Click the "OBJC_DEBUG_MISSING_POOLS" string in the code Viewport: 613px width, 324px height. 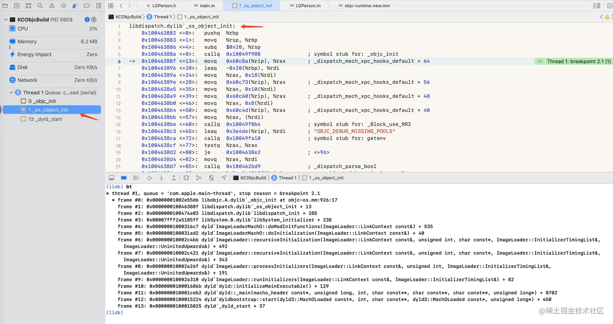pos(354,131)
